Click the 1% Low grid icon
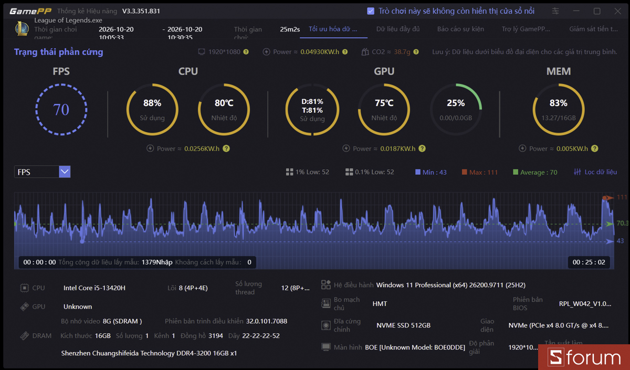Screen dimensions: 630x370 point(289,172)
